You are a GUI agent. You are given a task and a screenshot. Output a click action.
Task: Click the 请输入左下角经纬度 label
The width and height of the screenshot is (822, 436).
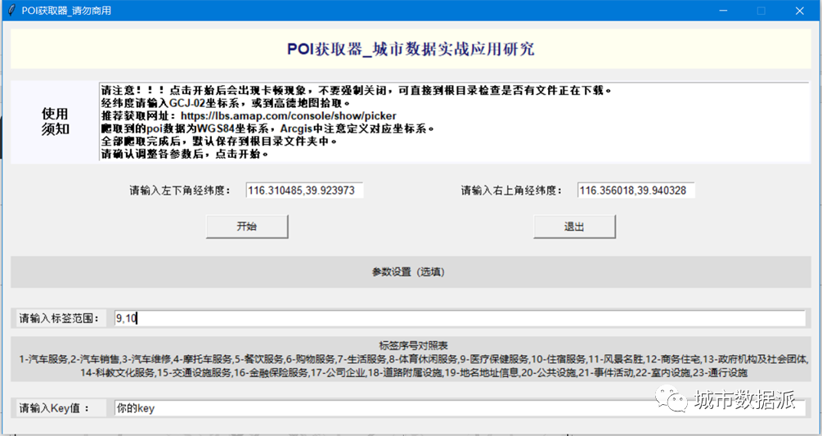[x=180, y=191]
